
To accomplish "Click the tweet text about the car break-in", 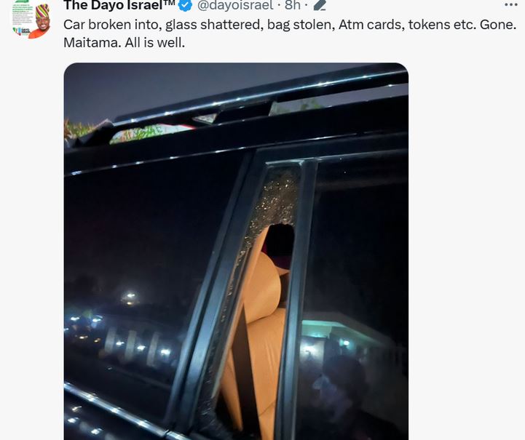I will click(290, 33).
